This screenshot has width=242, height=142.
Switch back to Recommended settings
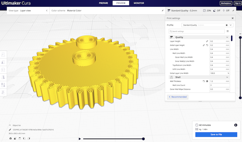click(x=178, y=97)
